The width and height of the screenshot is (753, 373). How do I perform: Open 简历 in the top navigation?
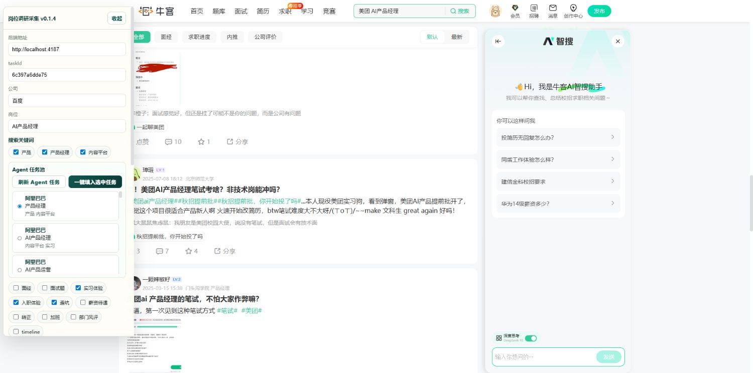pyautogui.click(x=263, y=11)
